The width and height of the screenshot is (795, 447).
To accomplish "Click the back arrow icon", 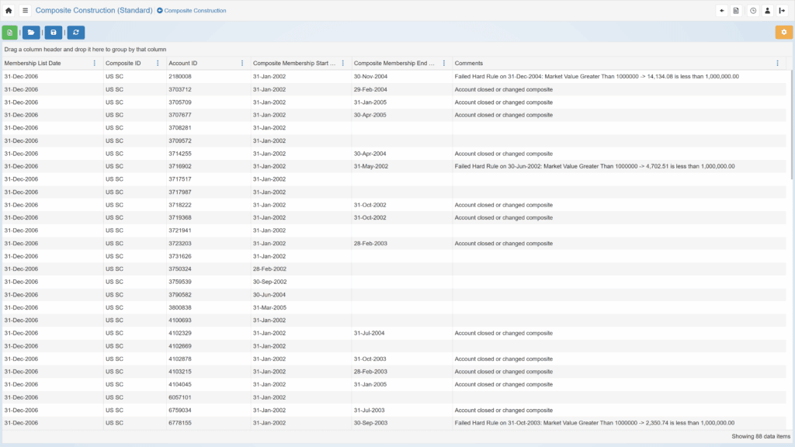I will pos(722,11).
